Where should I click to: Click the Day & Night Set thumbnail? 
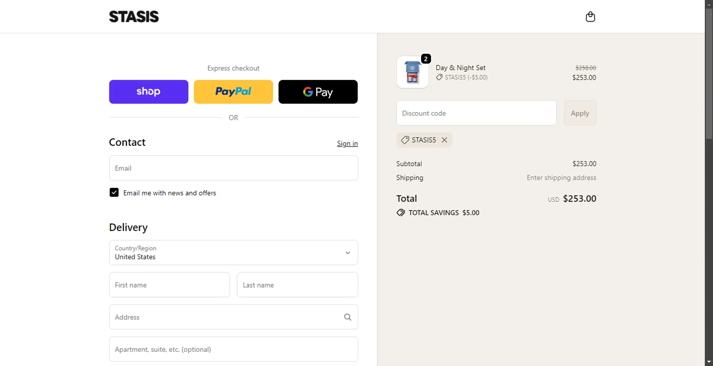pyautogui.click(x=413, y=72)
